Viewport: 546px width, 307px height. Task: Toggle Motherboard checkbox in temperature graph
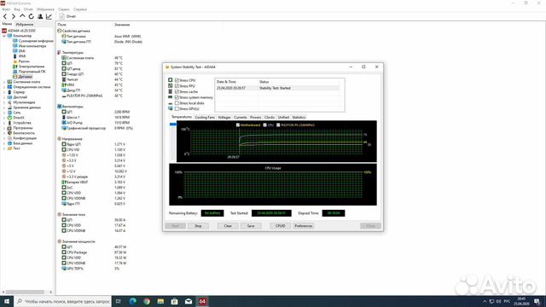(238, 125)
